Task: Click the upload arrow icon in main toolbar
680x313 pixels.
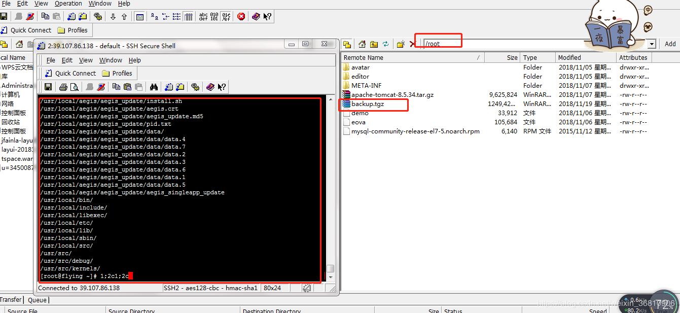Action: tap(124, 17)
